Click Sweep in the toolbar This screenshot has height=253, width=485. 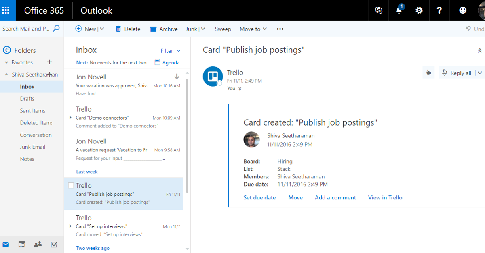[x=223, y=29]
